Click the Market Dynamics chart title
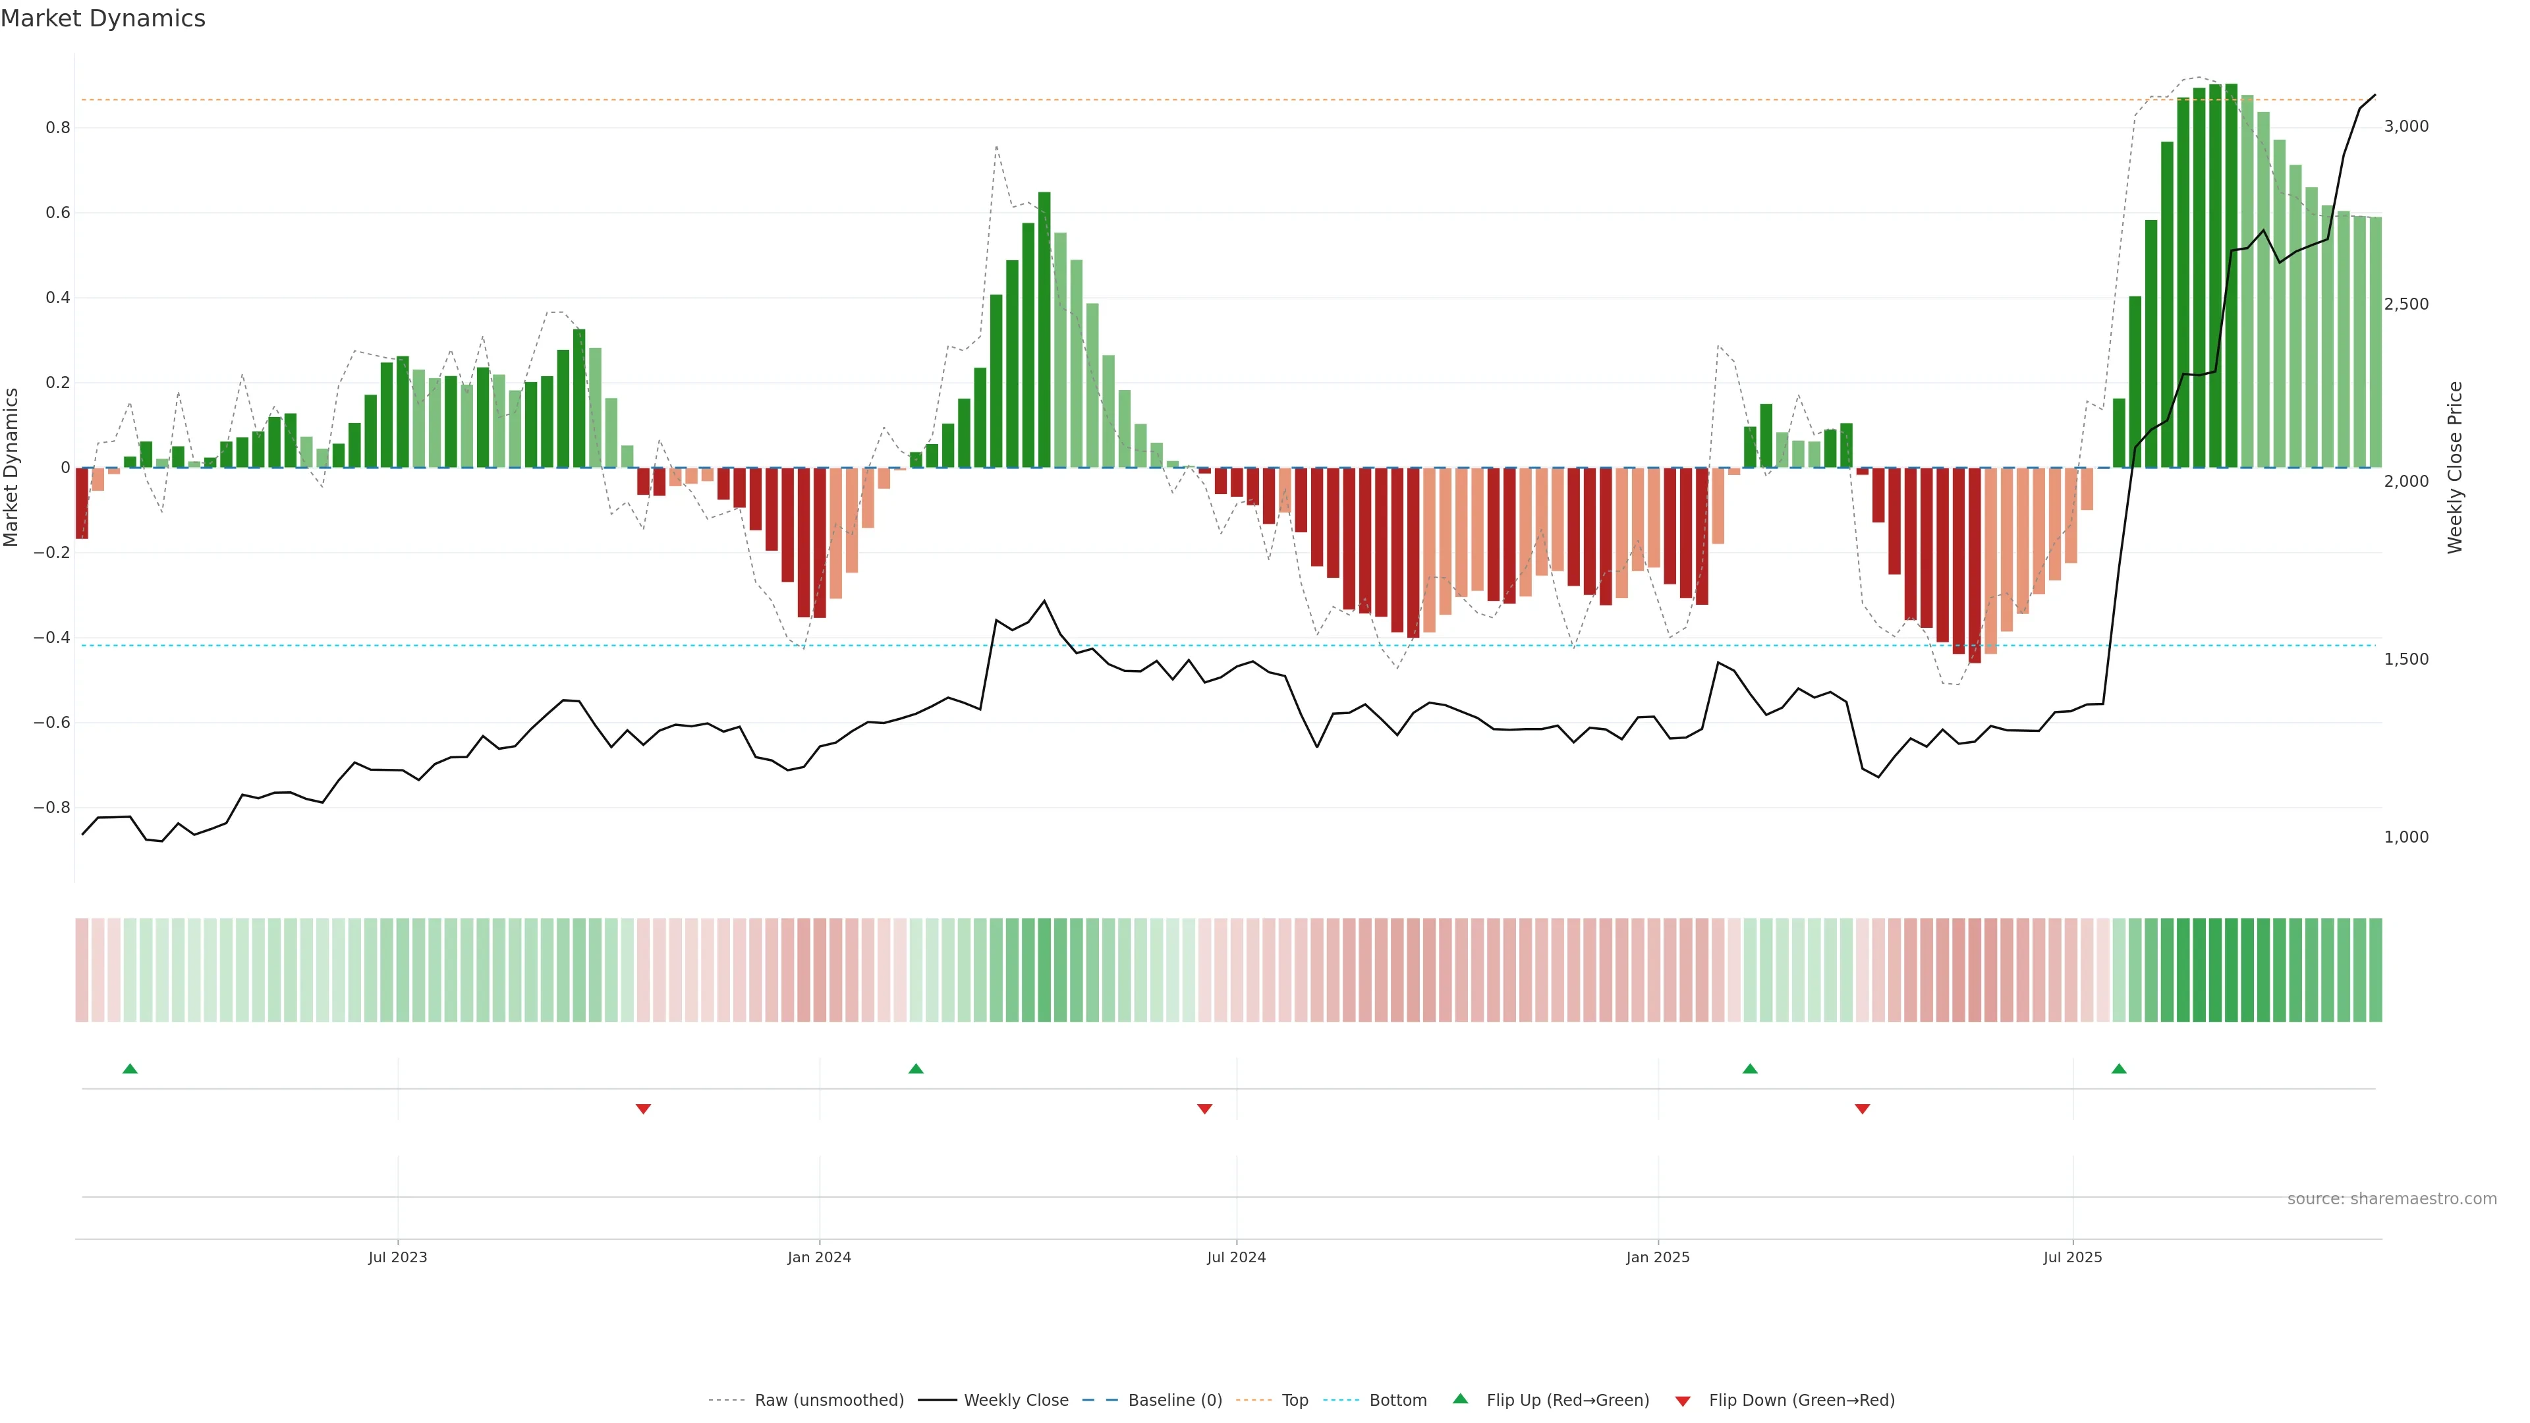The height and width of the screenshot is (1423, 2530). (x=103, y=18)
